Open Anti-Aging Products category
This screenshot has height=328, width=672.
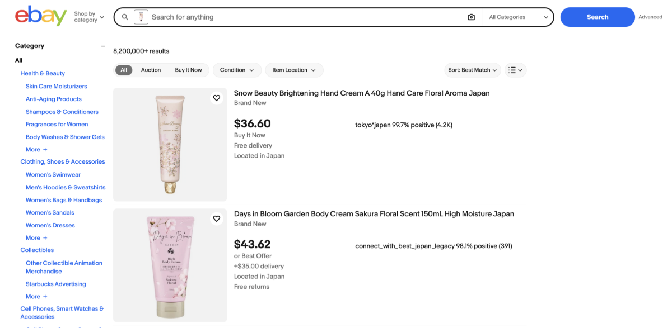[x=54, y=99]
